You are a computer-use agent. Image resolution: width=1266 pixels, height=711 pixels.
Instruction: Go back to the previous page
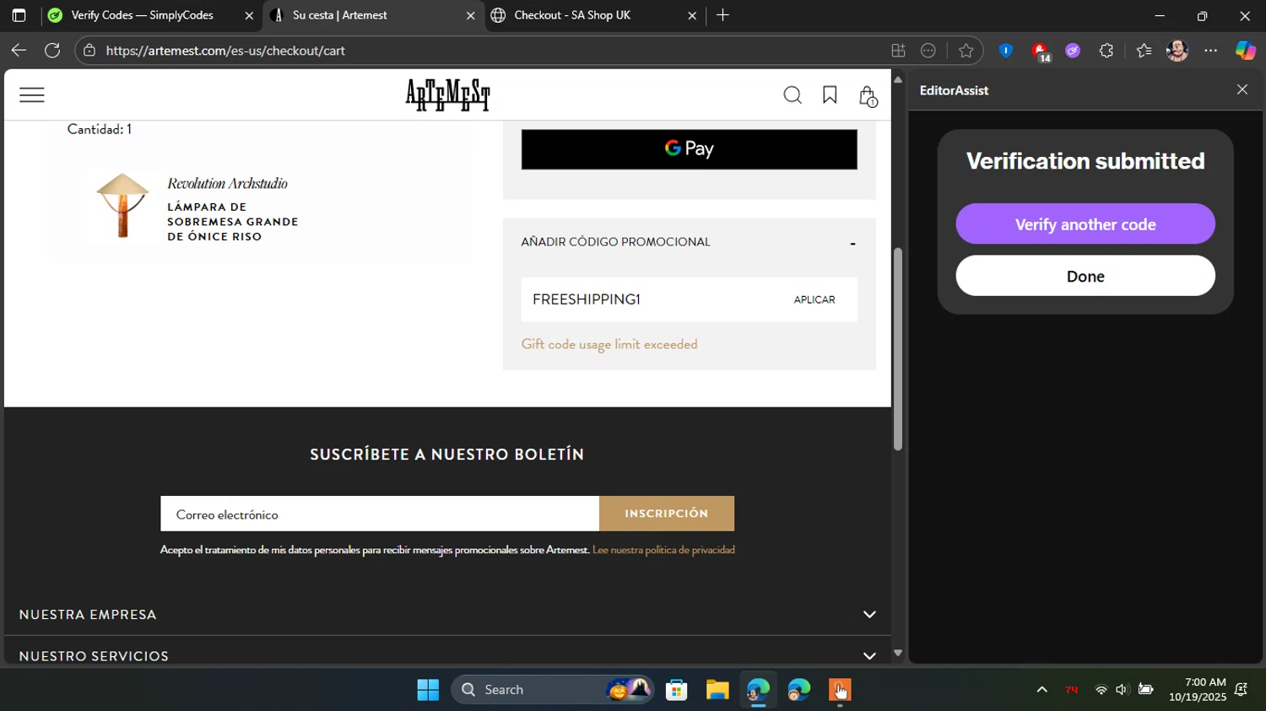point(19,51)
